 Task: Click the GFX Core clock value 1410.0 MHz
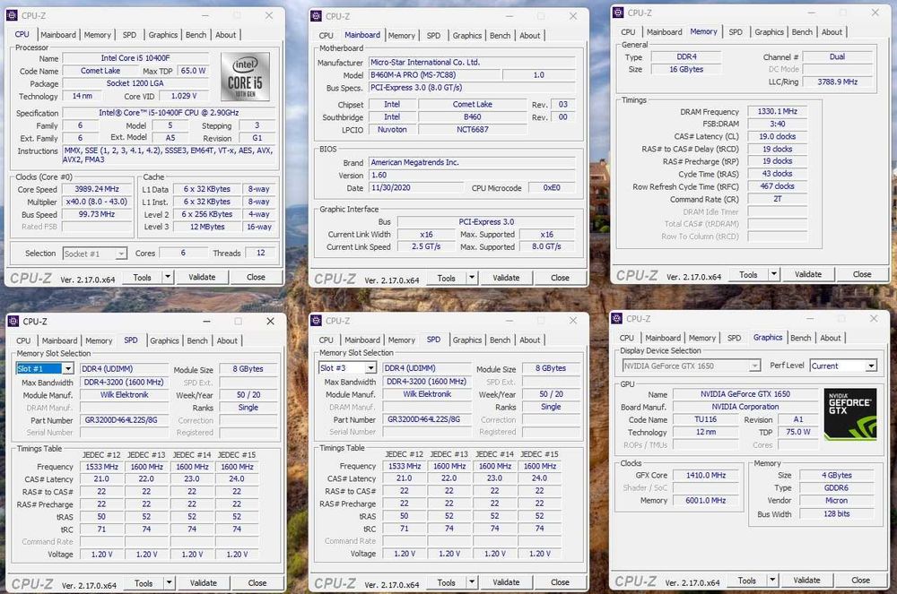click(x=705, y=475)
